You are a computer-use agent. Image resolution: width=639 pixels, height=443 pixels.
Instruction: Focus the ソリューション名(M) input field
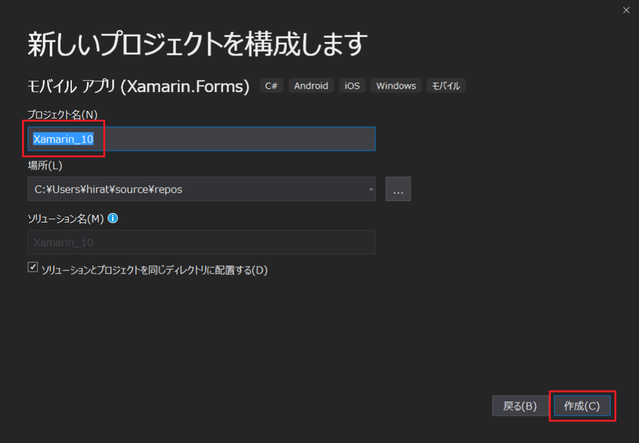pyautogui.click(x=200, y=242)
